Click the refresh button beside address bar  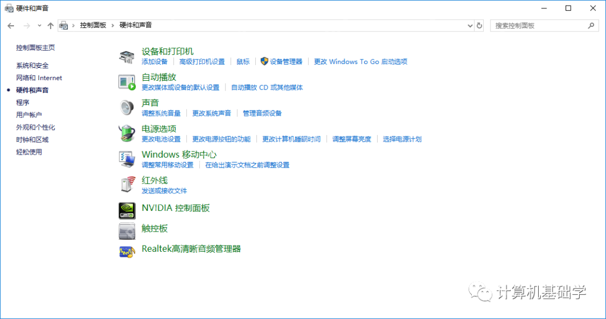479,26
